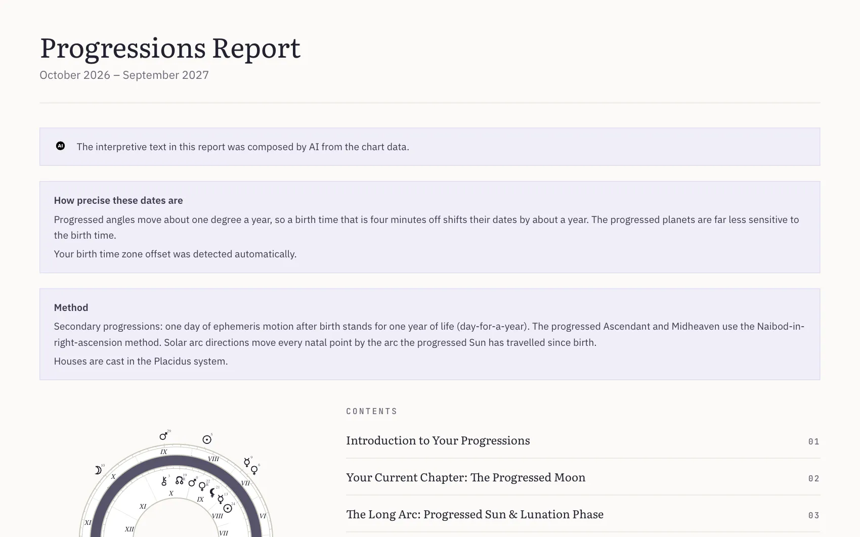Select inner Black Moon Lilith glyph at 21°

(212, 493)
